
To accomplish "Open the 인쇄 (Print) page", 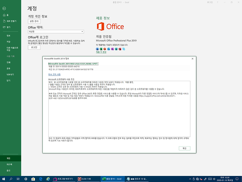I will click(x=10, y=62).
